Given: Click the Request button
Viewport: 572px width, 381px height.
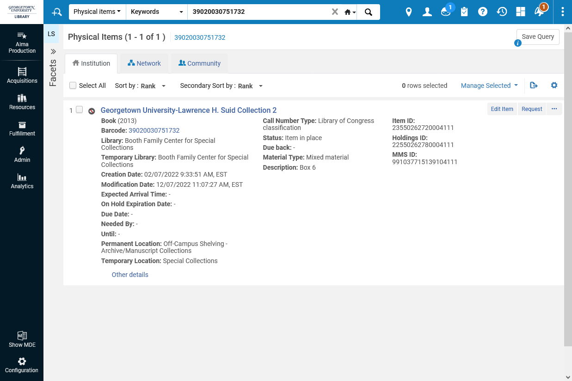Looking at the screenshot, I should tap(532, 109).
